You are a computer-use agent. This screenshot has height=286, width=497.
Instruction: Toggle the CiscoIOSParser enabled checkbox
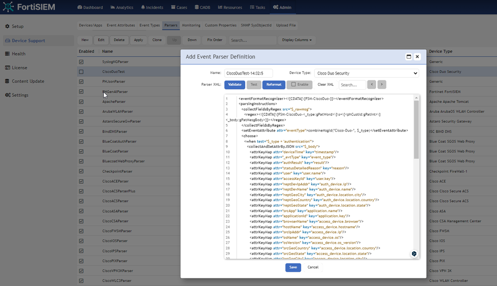click(x=81, y=241)
